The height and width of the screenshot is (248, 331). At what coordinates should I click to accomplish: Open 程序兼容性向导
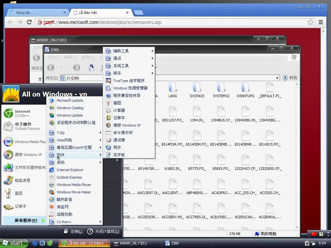(x=129, y=96)
